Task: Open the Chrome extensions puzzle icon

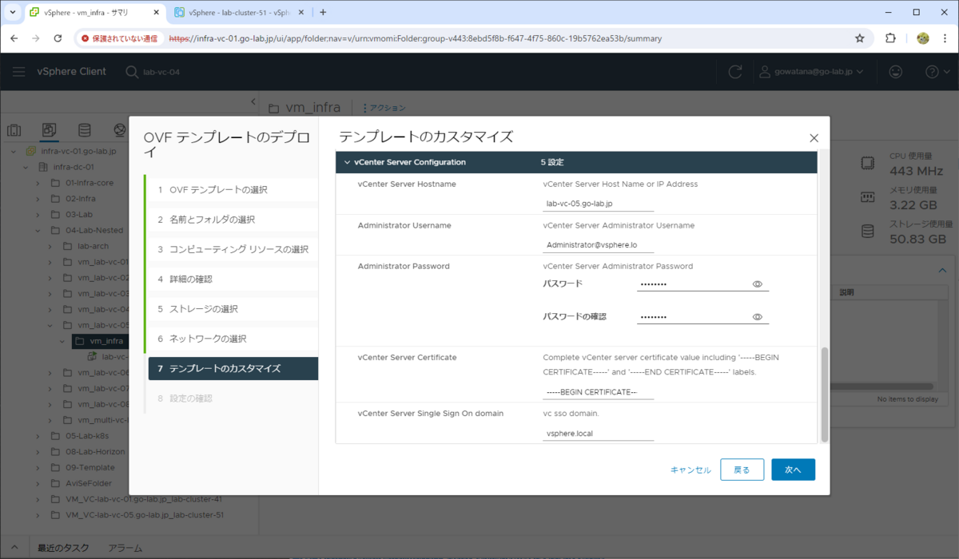Action: 890,38
